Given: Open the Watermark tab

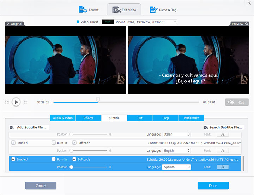Looking at the screenshot, I should [191, 118].
